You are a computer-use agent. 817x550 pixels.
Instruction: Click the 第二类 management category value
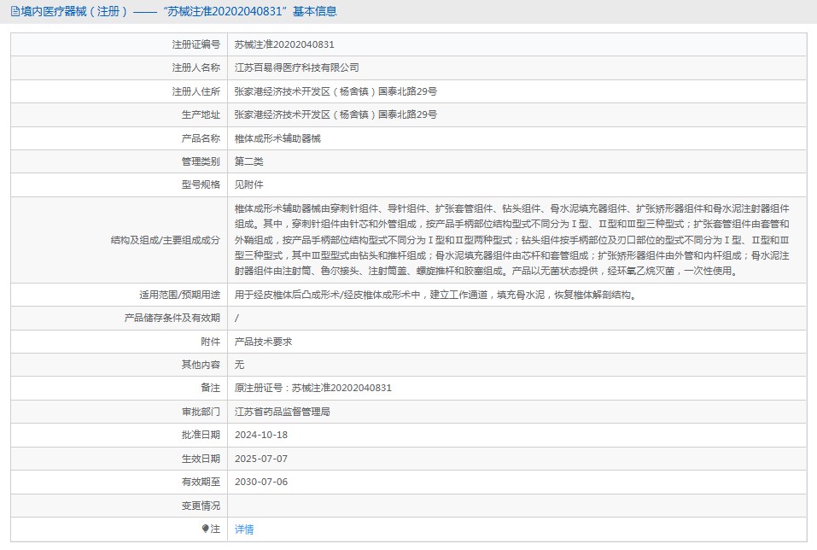click(x=248, y=161)
